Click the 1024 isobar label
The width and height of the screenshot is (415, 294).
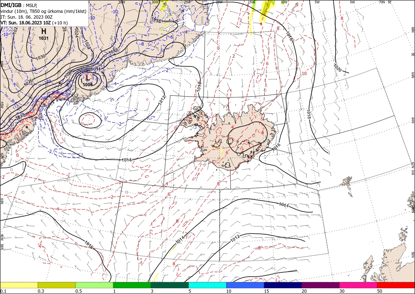coord(76,33)
